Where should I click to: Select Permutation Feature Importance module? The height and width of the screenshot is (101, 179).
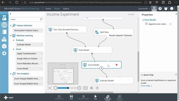coord(28,30)
